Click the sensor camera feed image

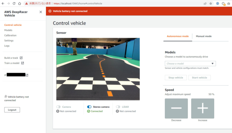click(x=98, y=69)
